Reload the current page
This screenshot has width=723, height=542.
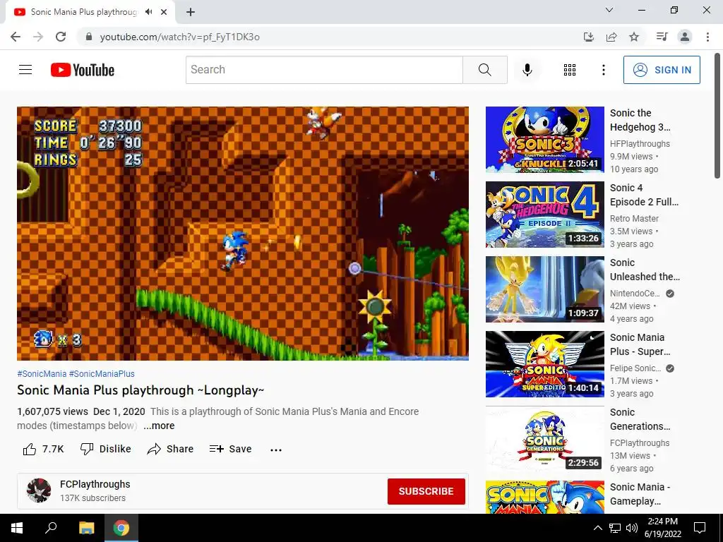tap(61, 37)
